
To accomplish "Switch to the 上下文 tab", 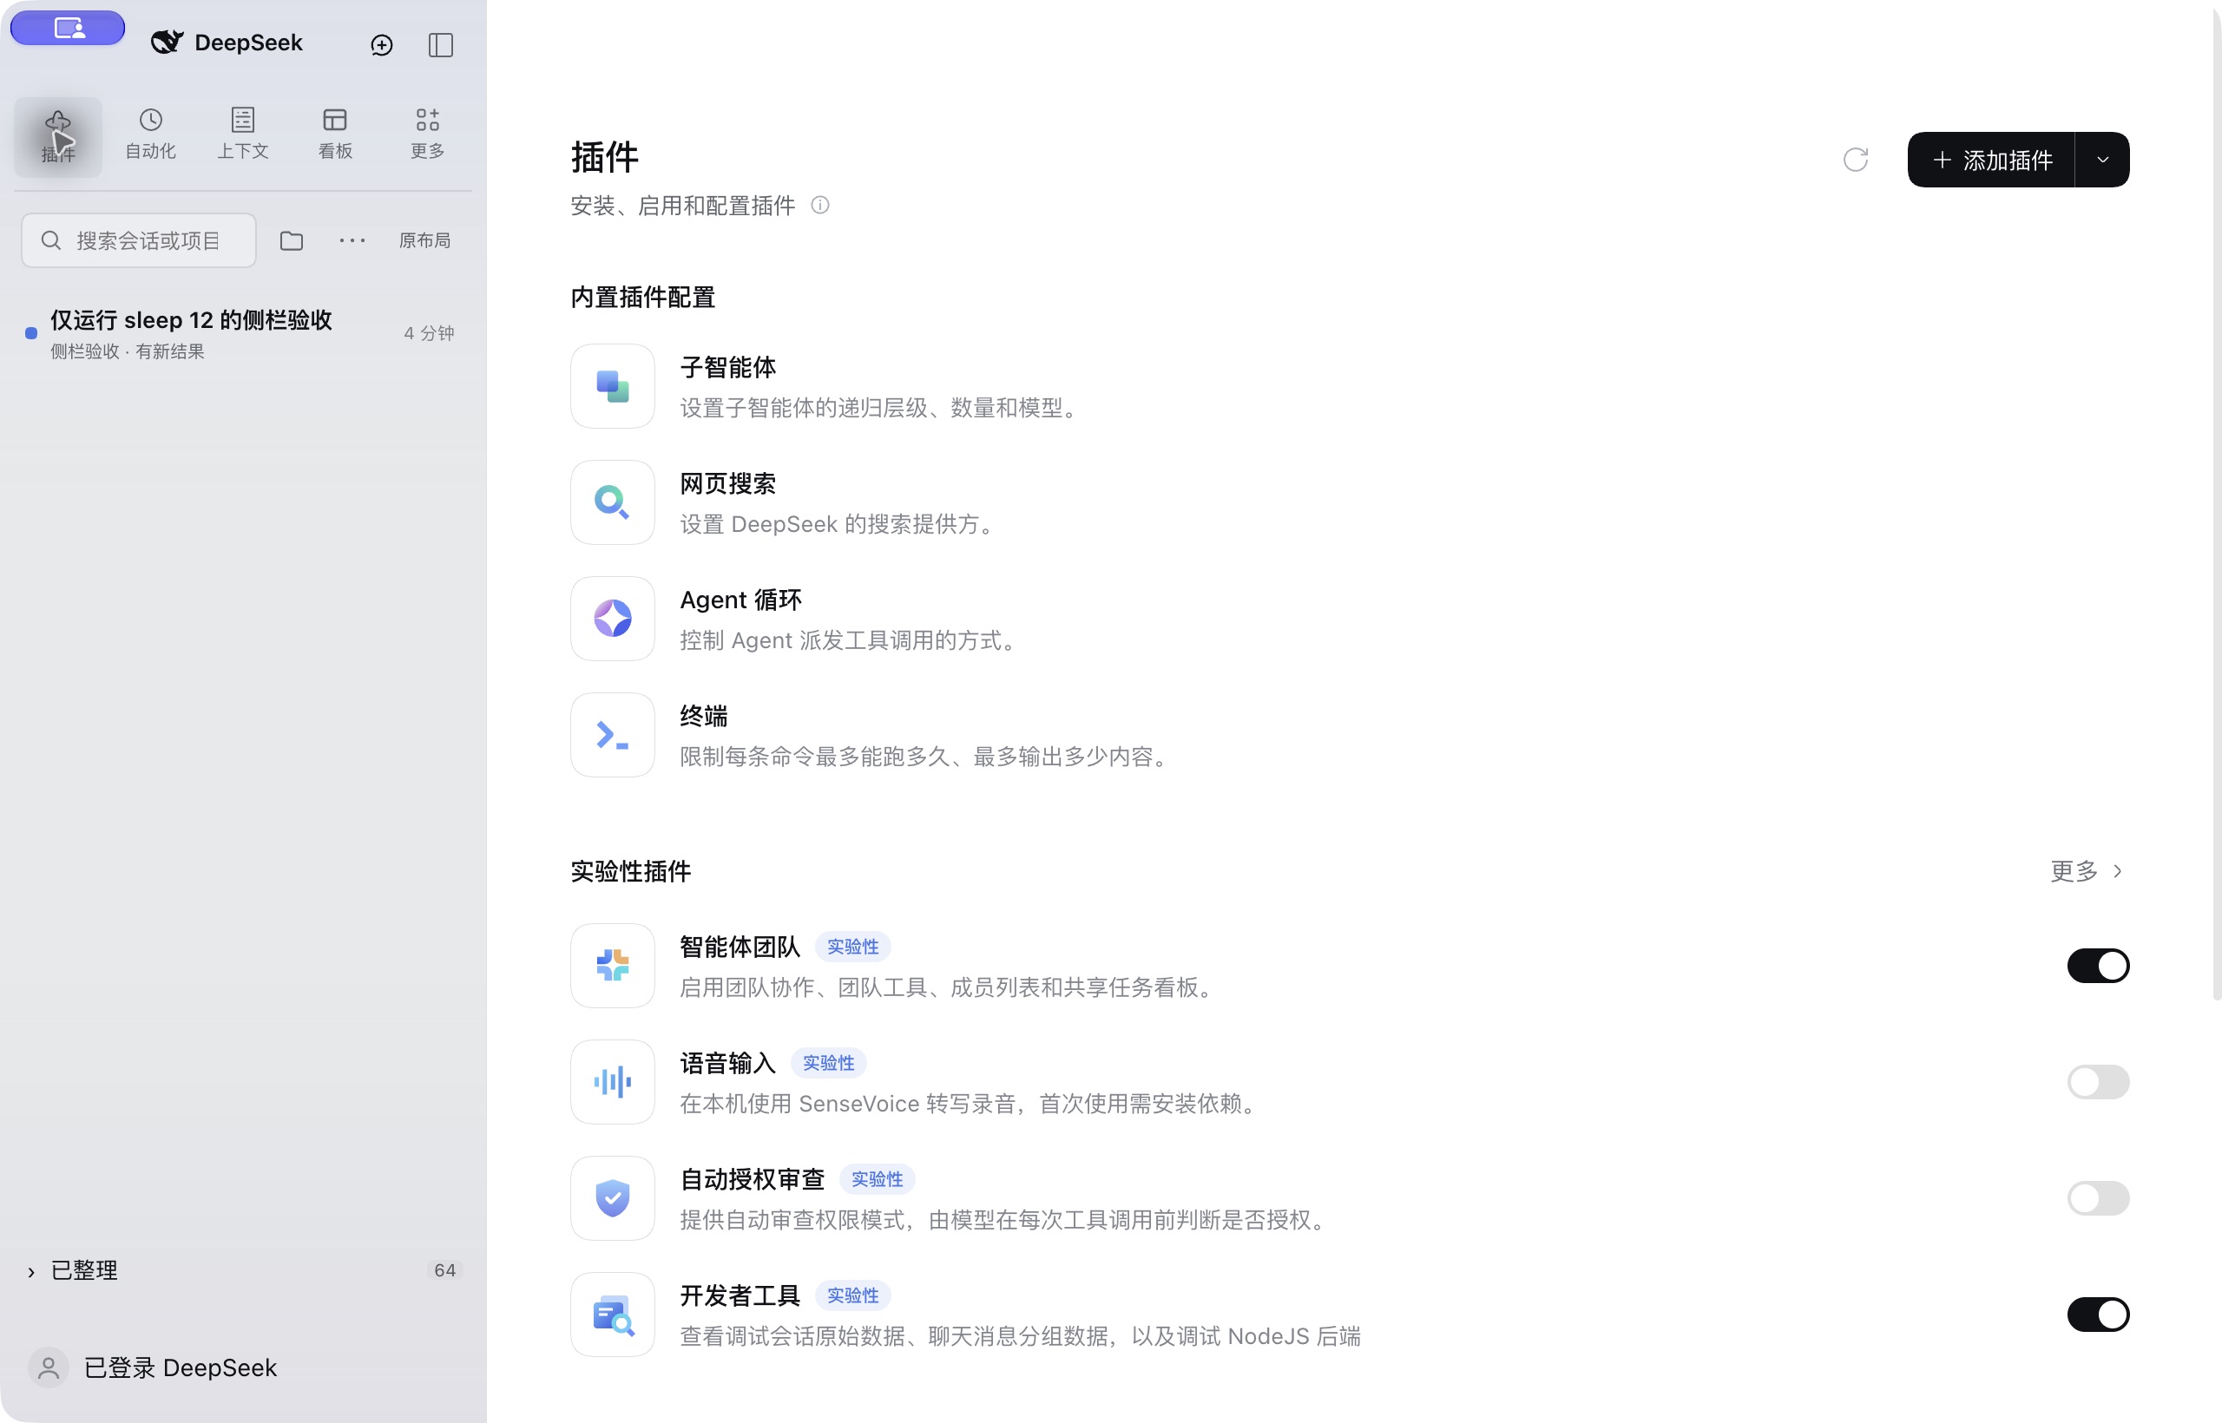I will click(x=243, y=134).
